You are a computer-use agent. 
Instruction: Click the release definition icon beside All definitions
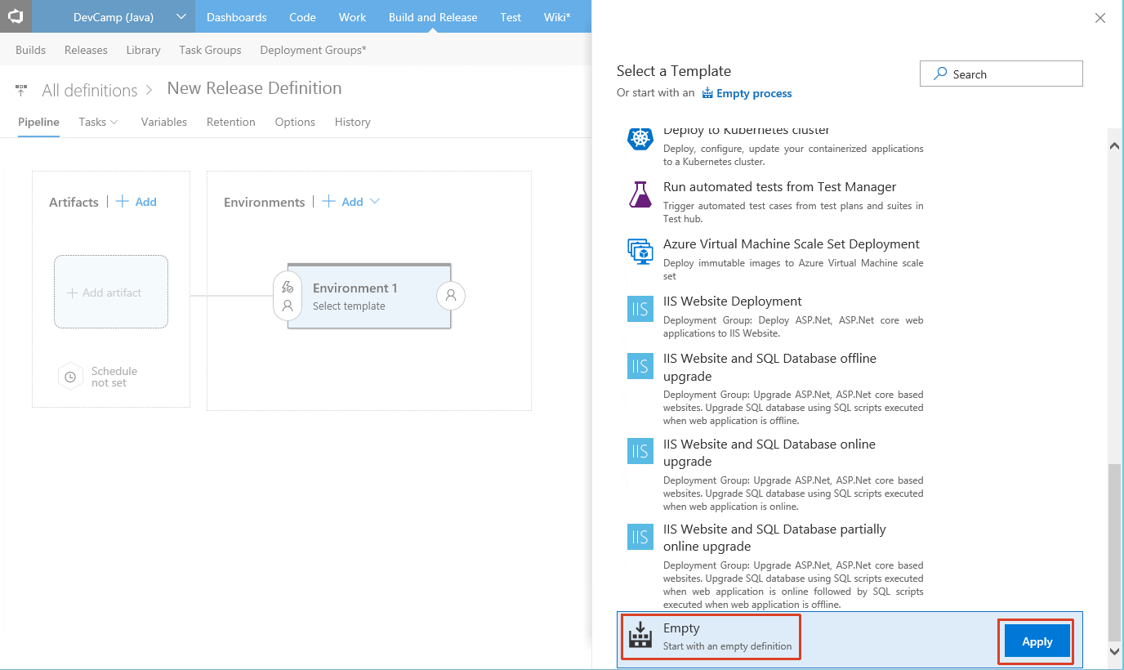click(x=21, y=90)
